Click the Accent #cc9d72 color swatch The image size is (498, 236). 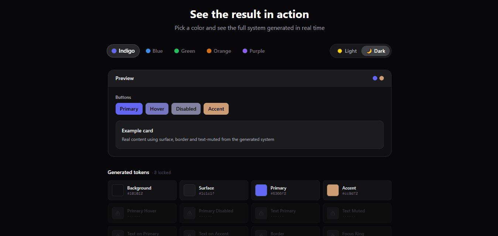(x=332, y=190)
